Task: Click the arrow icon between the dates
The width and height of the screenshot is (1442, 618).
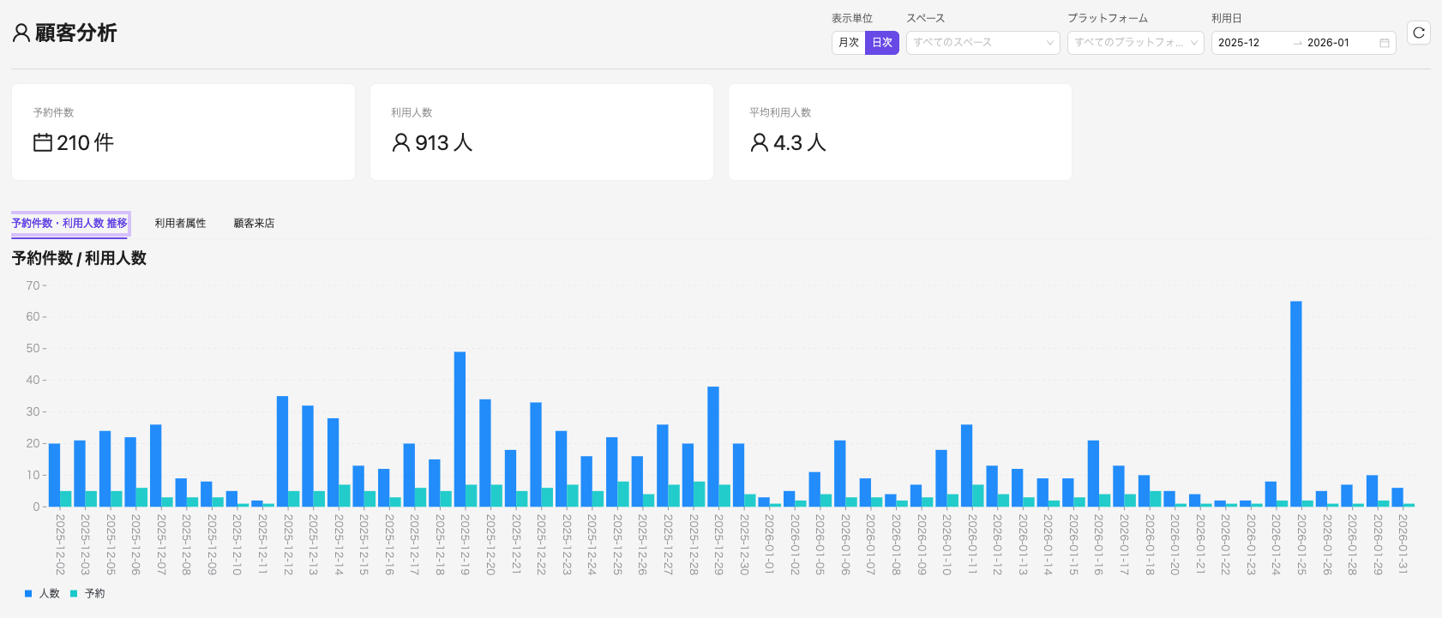Action: 1297,43
